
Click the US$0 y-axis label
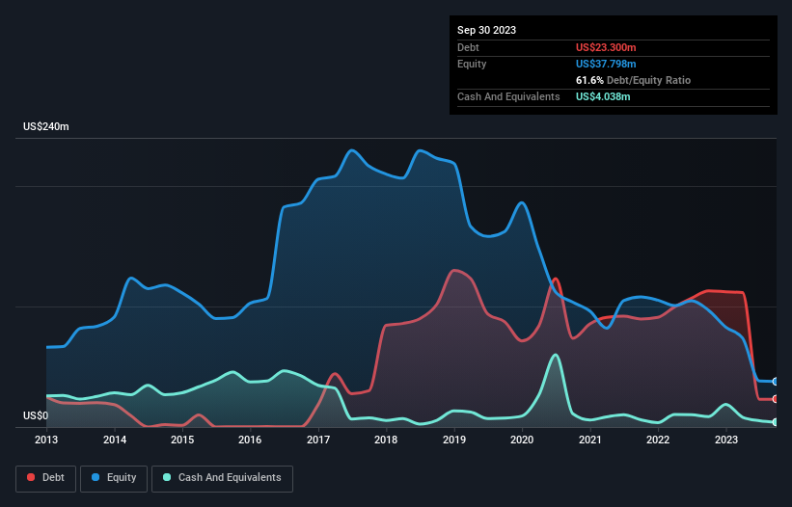click(36, 415)
